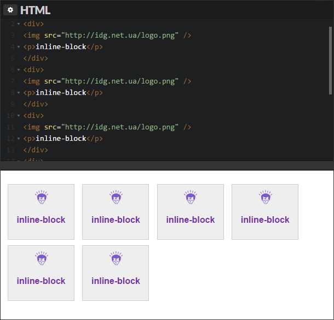Click logo icon in second top-row box

(x=116, y=197)
